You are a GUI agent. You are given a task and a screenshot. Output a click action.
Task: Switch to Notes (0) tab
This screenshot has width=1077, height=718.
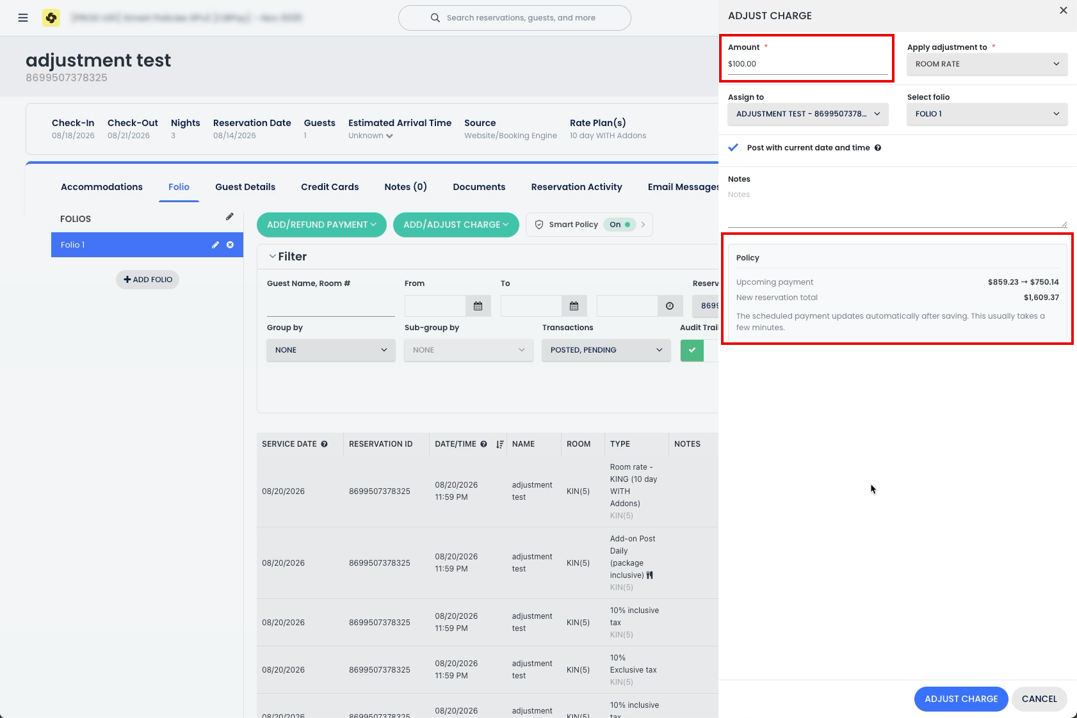(405, 187)
